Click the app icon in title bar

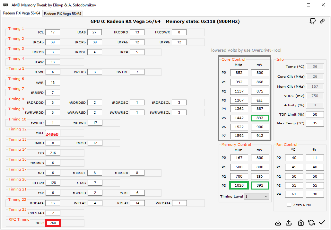(6, 5)
